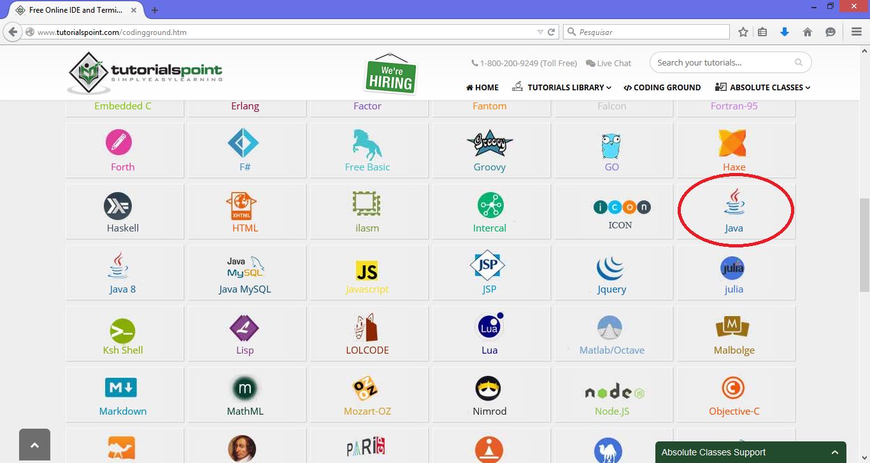Image resolution: width=870 pixels, height=463 pixels.
Task: Open the Erlang link
Action: point(245,106)
